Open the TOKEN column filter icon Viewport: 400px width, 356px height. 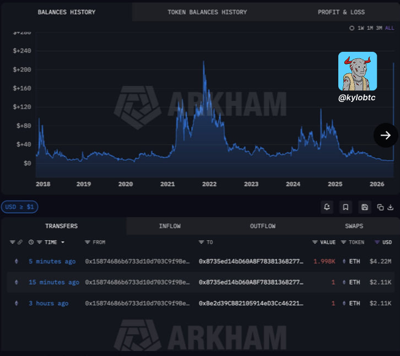(x=344, y=242)
